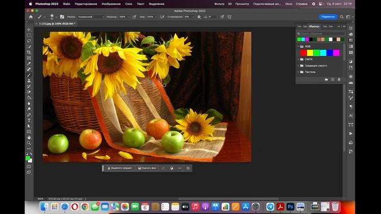The height and width of the screenshot is (214, 381).
Task: Toggle symmetry painting butterfly options
Action: pos(229,17)
